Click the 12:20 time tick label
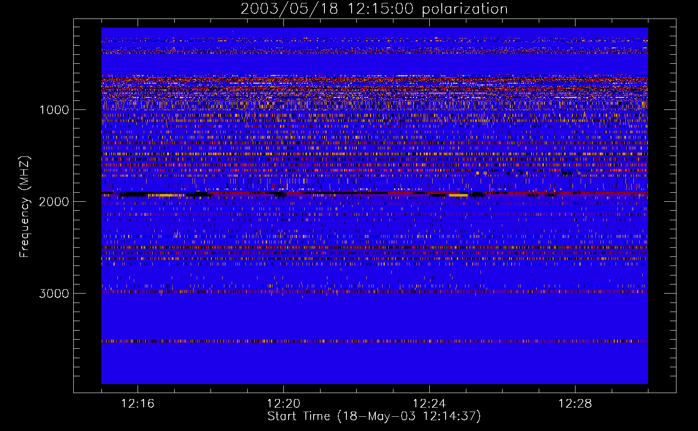The width and height of the screenshot is (698, 431). [283, 403]
